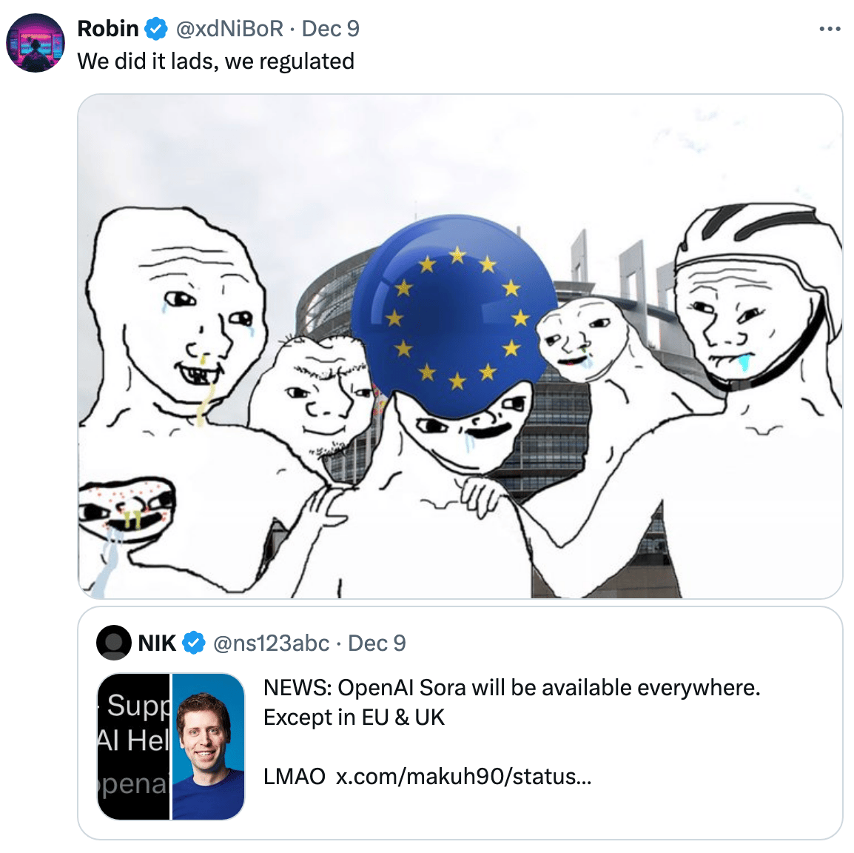854x853 pixels.
Task: Click NIK display name in quoted tweet
Action: pos(157,643)
